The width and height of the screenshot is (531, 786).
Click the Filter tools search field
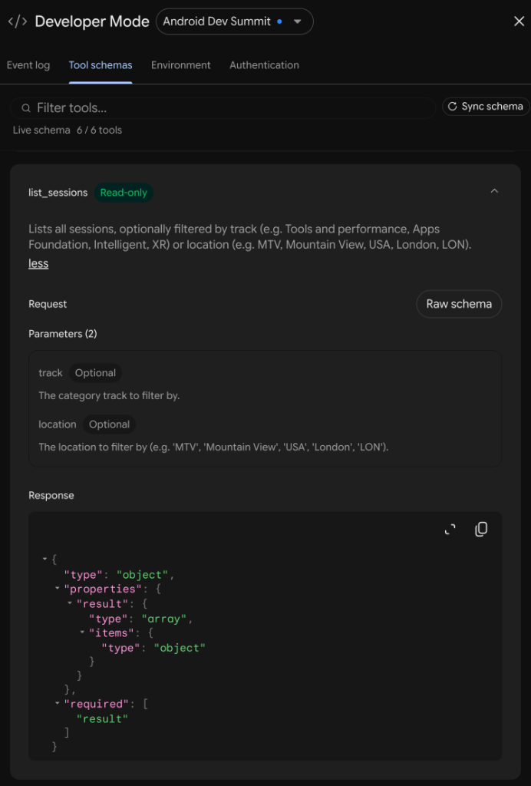[x=223, y=107]
